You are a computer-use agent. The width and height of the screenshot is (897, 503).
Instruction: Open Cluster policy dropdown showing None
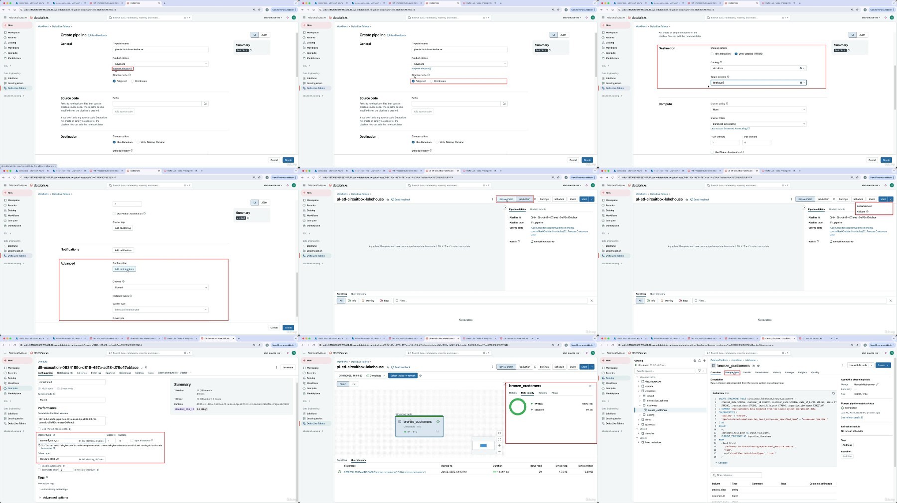[758, 109]
